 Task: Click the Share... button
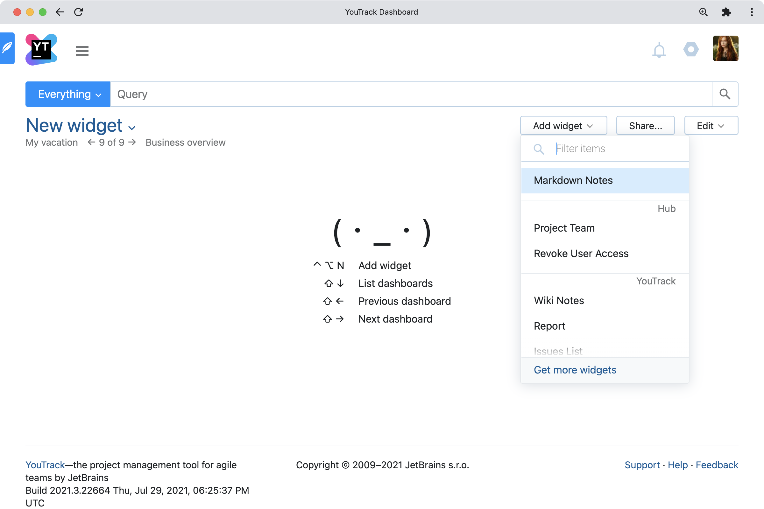[645, 126]
